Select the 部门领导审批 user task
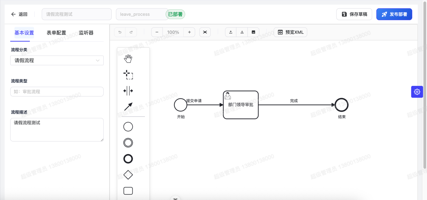This screenshot has width=427, height=200. tap(241, 105)
